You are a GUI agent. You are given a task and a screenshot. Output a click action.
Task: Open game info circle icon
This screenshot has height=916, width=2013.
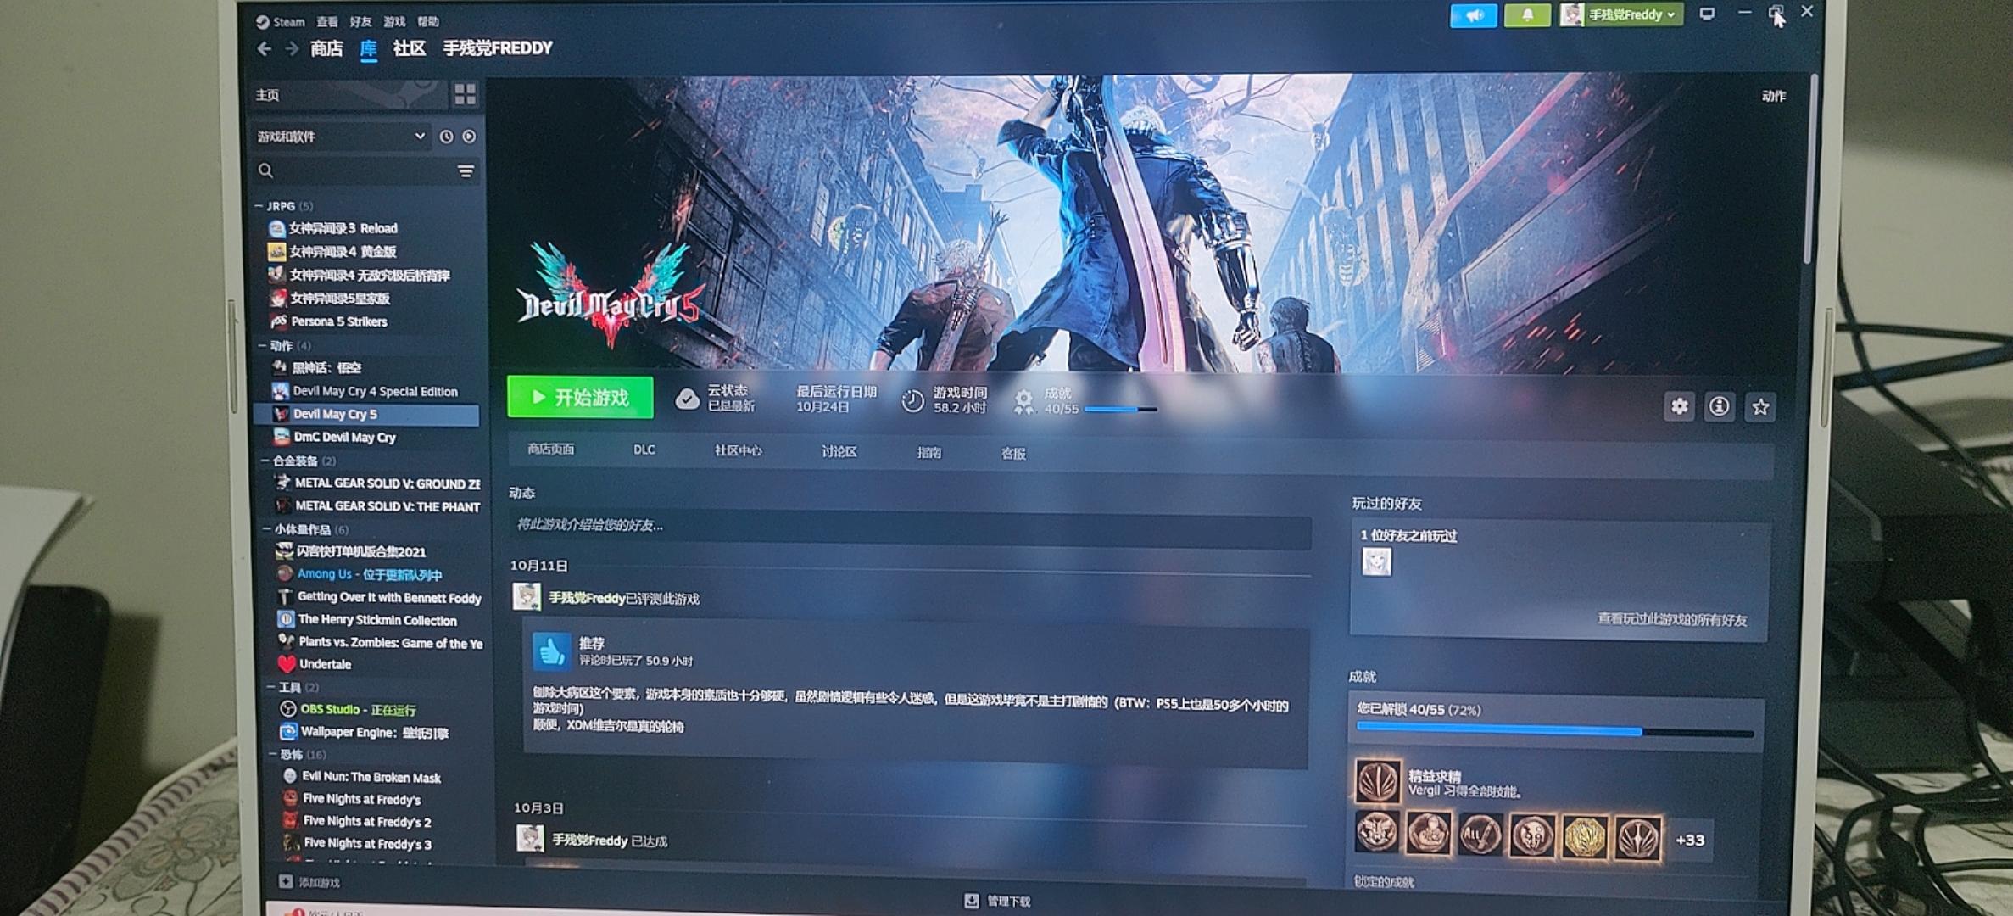(1719, 407)
